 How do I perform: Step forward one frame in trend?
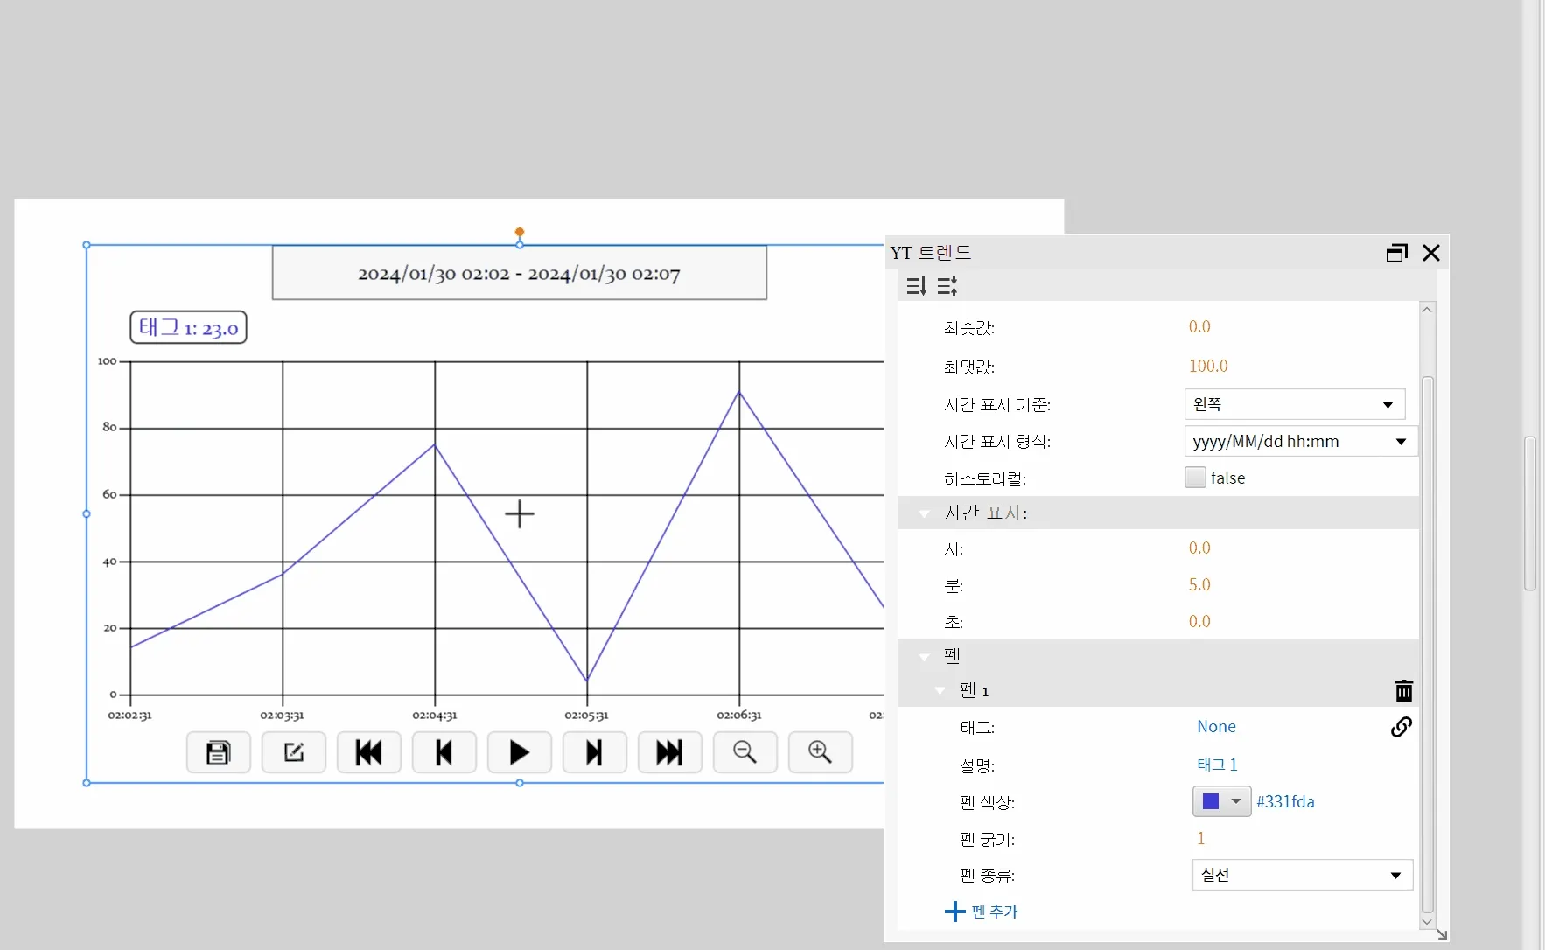[595, 752]
